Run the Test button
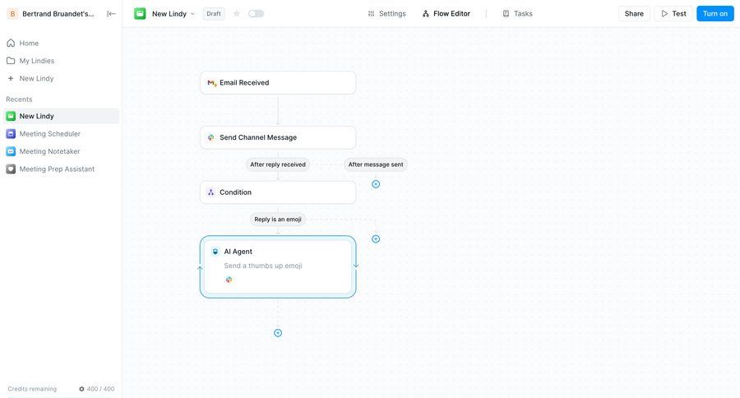 tap(673, 13)
